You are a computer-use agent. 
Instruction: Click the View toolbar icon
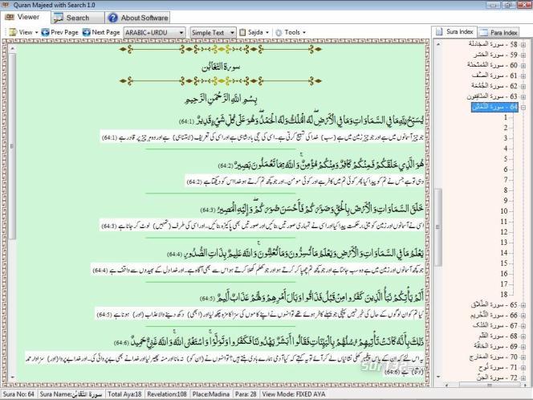pyautogui.click(x=13, y=32)
